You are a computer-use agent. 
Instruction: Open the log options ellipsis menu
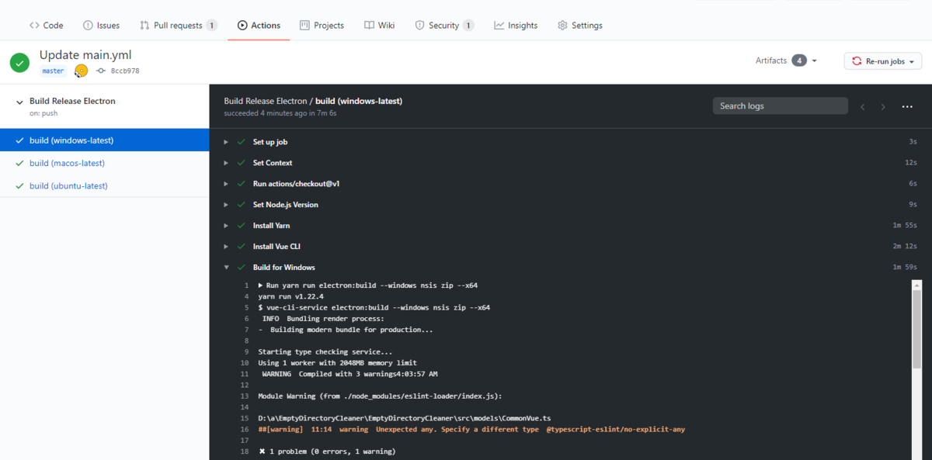pyautogui.click(x=907, y=106)
